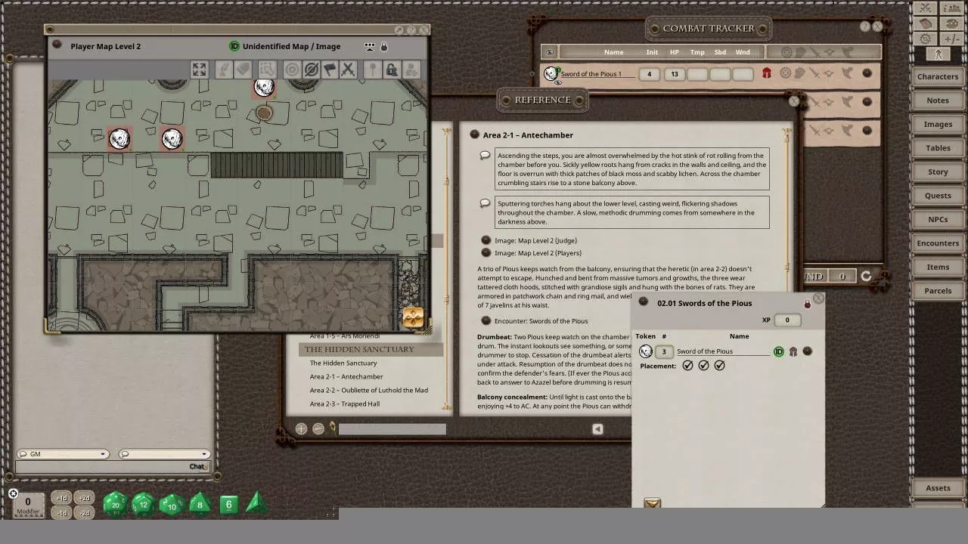Click the plus expand-all icon below reference list
This screenshot has width=968, height=544.
point(301,429)
